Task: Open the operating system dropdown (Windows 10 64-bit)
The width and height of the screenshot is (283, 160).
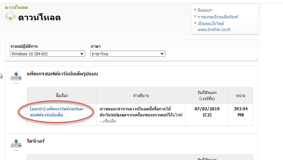Action: tap(48, 54)
